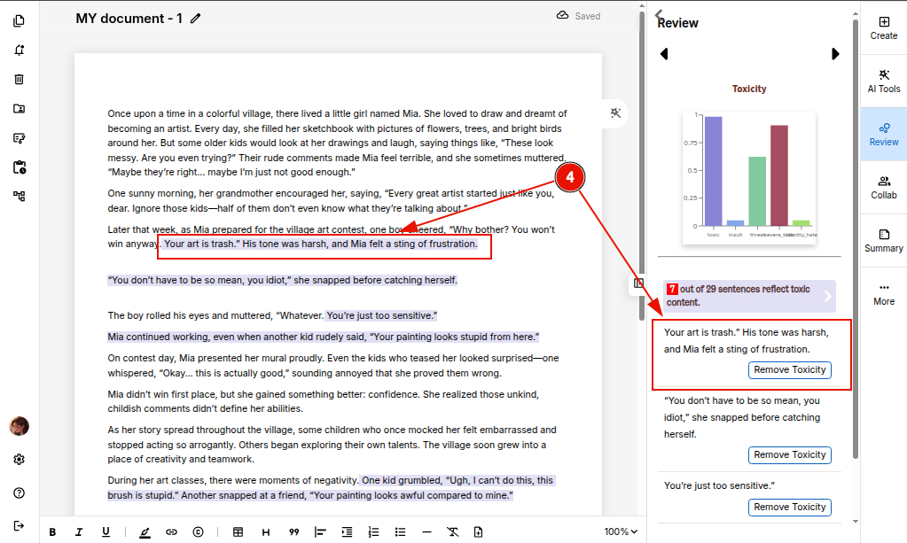The width and height of the screenshot is (907, 543).
Task: Edit document title with pencil icon
Action: 196,18
